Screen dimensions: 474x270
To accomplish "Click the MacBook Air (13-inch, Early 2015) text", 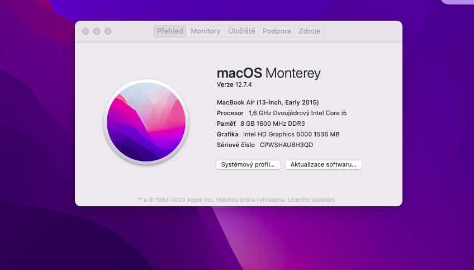I will coord(268,102).
